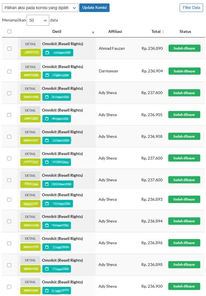
Task: Click the calendar icon in the Rp. 236.893 row
Action: click(x=47, y=203)
